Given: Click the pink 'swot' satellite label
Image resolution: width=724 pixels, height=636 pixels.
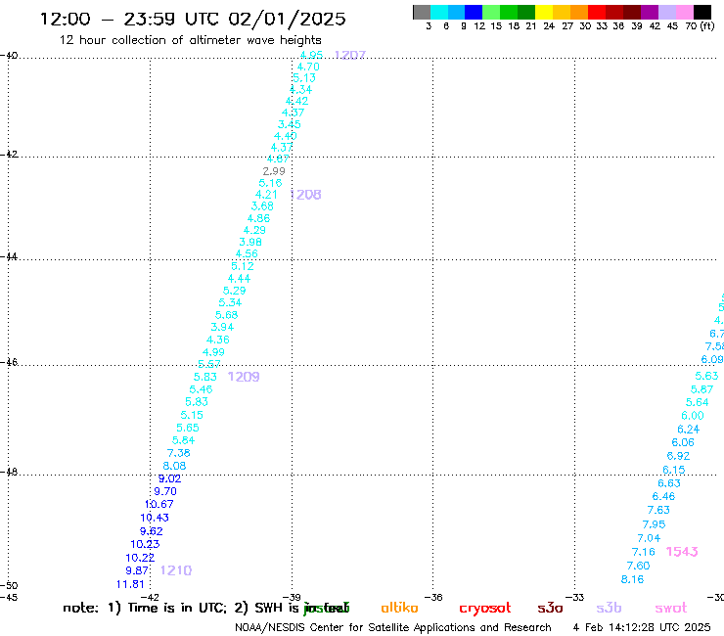Looking at the screenshot, I should 671,608.
